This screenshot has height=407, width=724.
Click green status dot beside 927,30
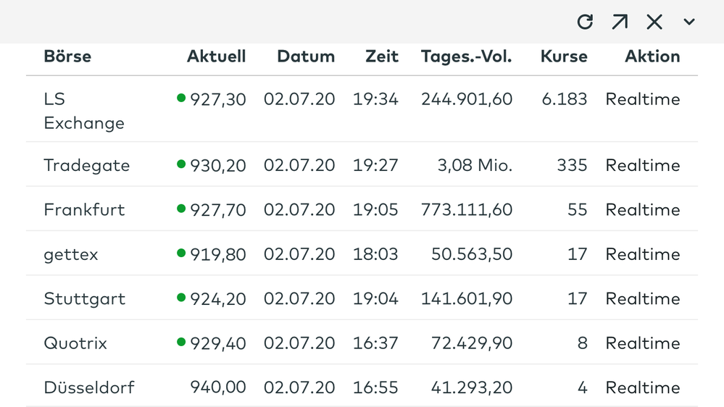[181, 98]
